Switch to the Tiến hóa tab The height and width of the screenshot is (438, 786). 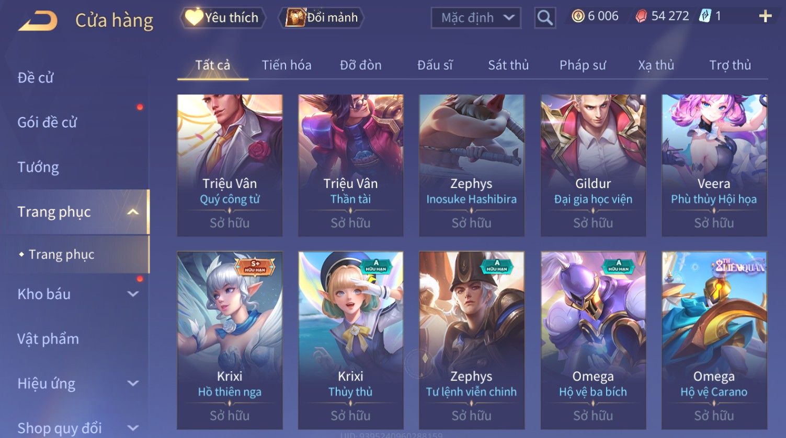click(x=287, y=65)
